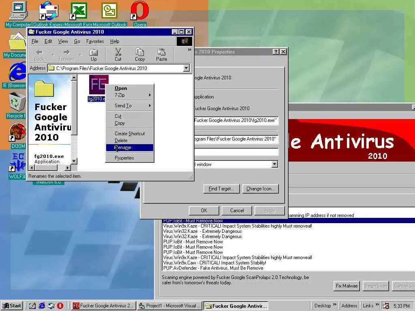Launch Outlook Express from Quick Launch

pyautogui.click(x=51, y=306)
